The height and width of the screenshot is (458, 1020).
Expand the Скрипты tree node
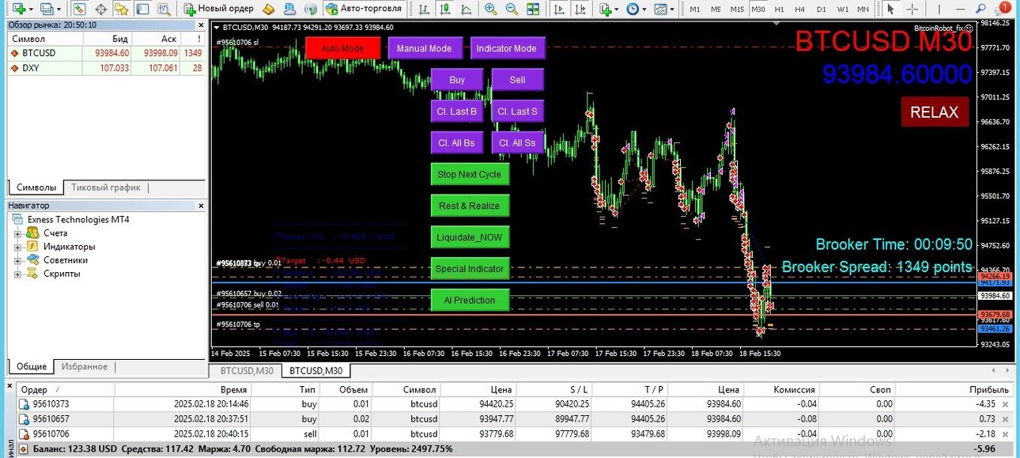[17, 274]
